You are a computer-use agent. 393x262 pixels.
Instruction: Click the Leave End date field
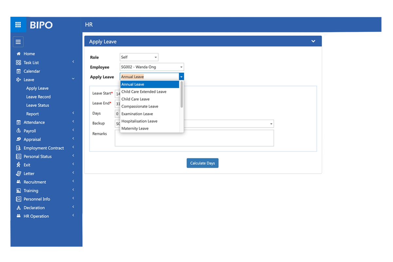pyautogui.click(x=117, y=104)
